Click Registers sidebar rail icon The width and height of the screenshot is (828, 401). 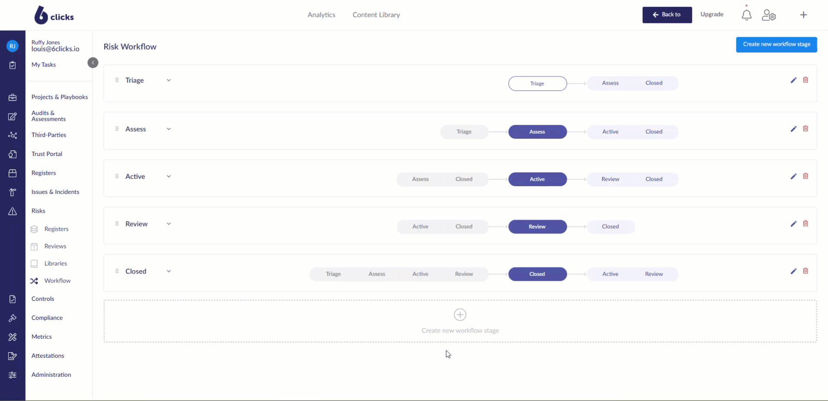(x=13, y=173)
